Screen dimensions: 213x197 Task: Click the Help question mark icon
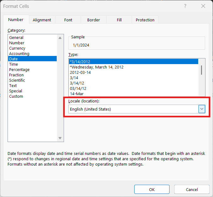(185, 6)
